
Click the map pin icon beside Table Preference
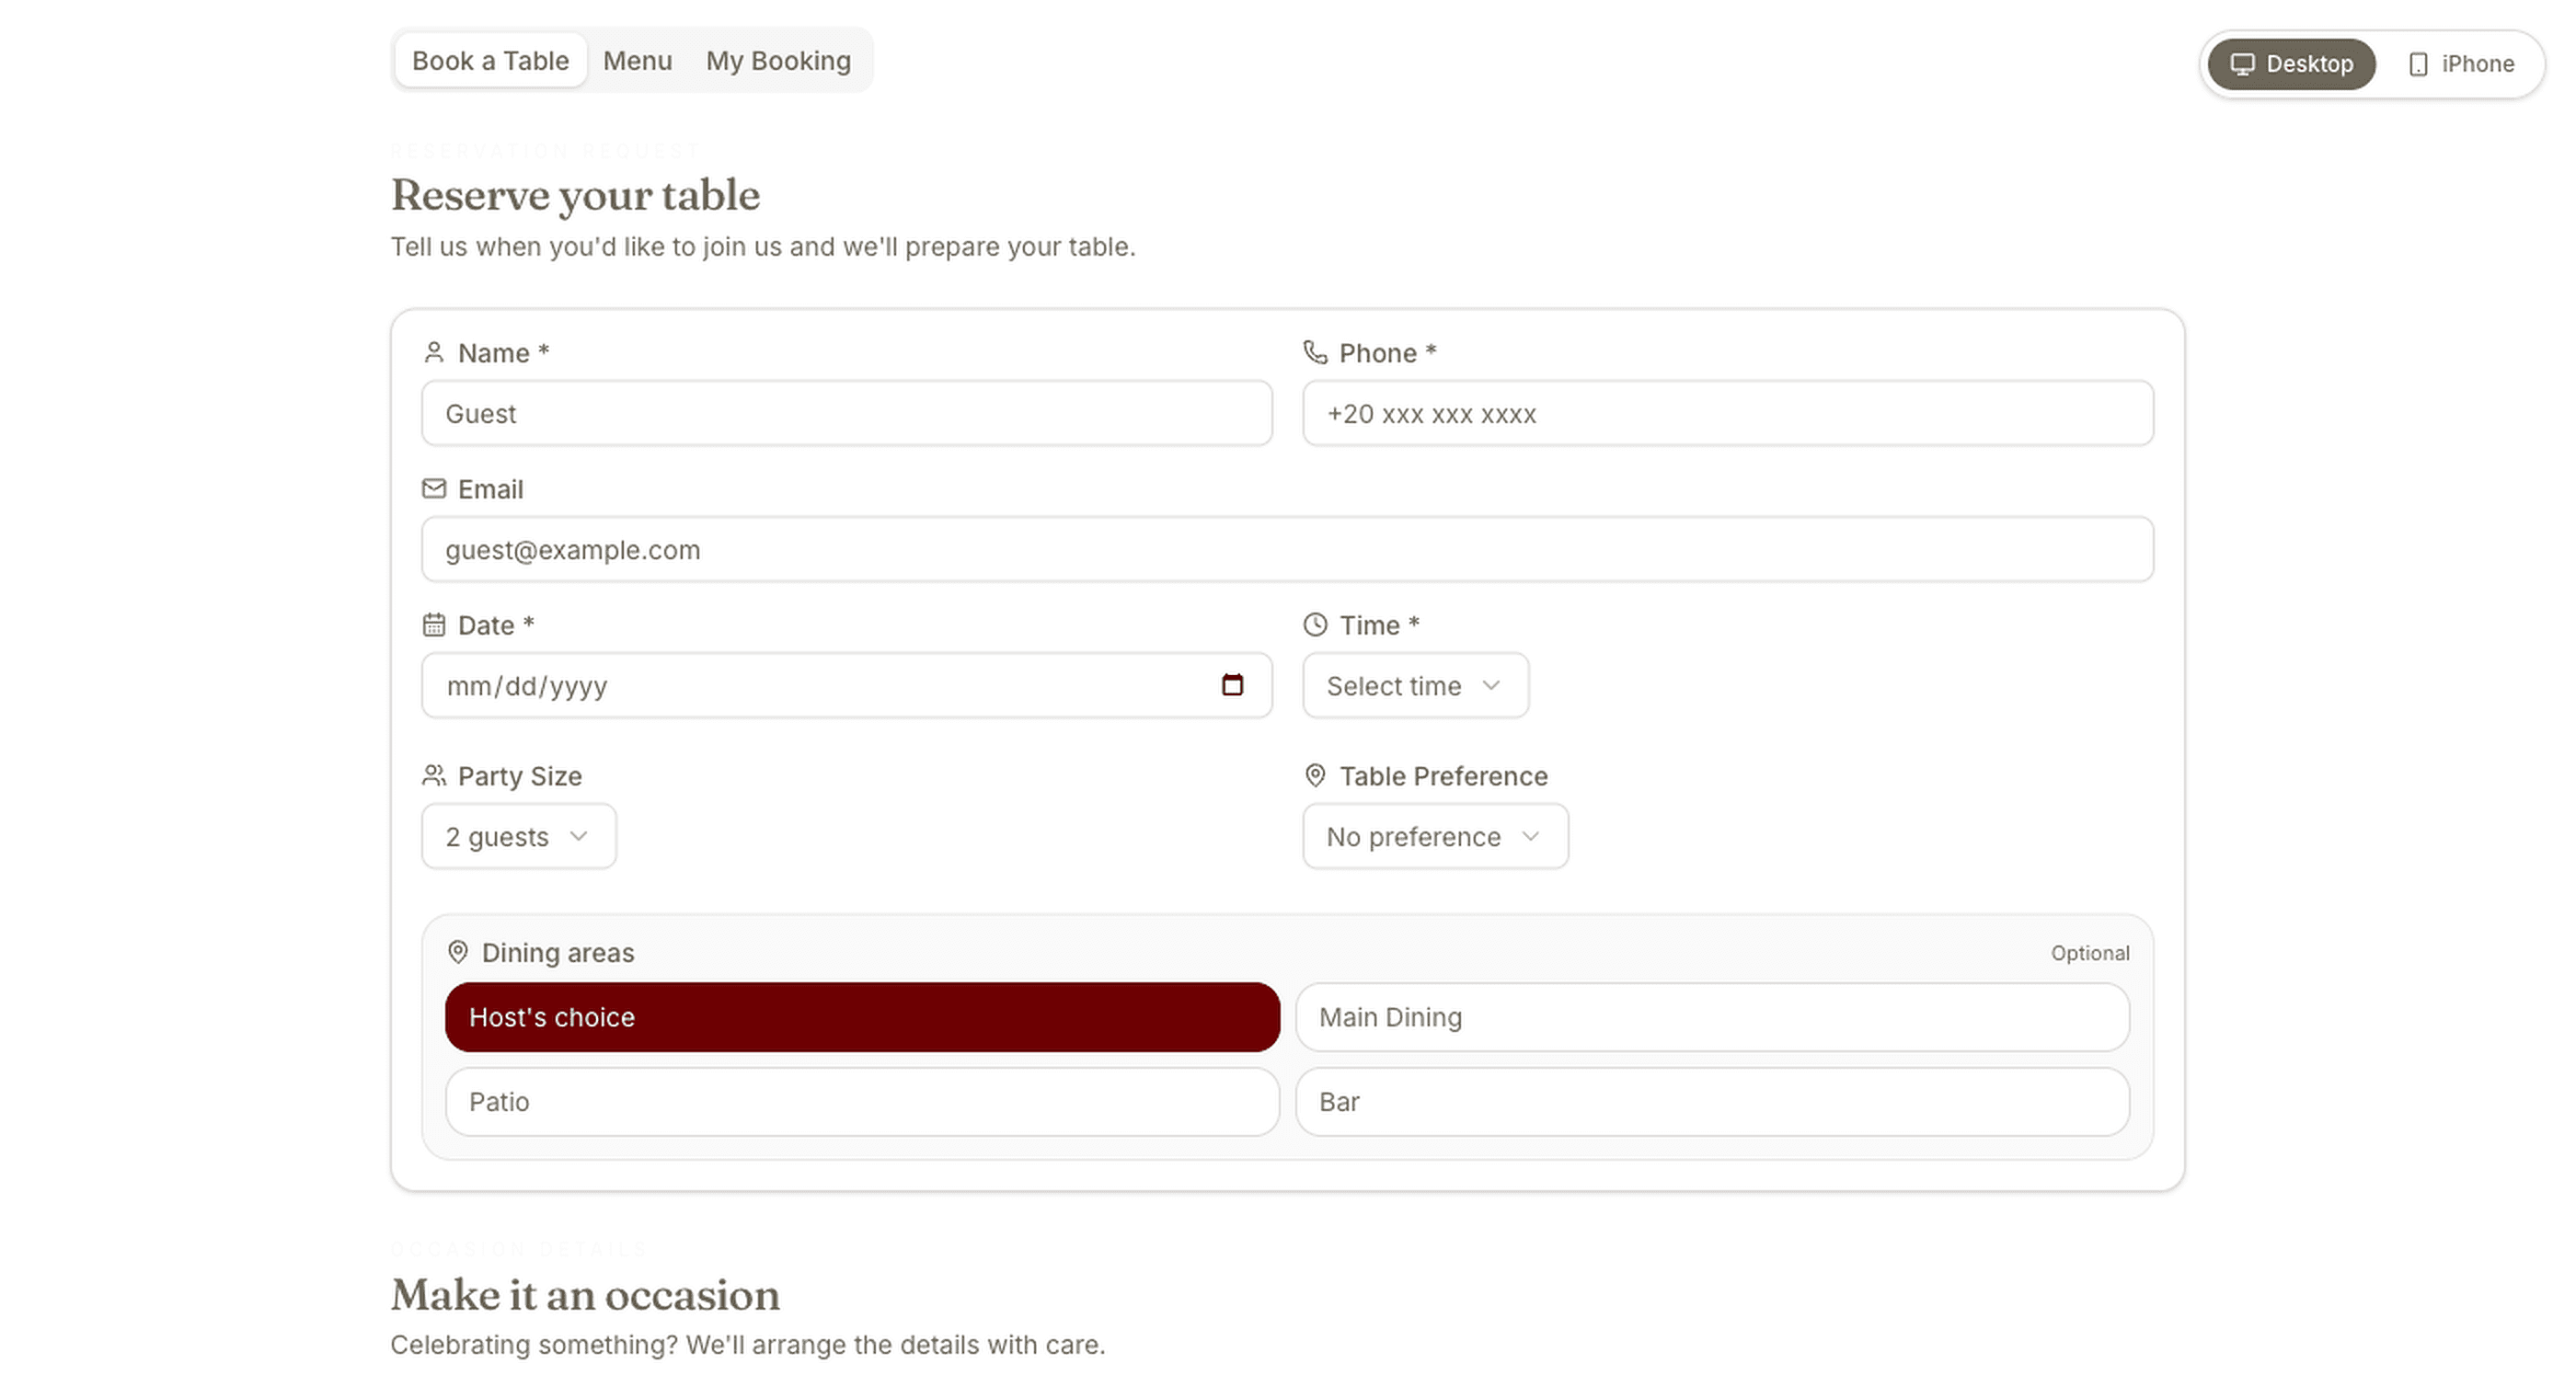point(1315,775)
